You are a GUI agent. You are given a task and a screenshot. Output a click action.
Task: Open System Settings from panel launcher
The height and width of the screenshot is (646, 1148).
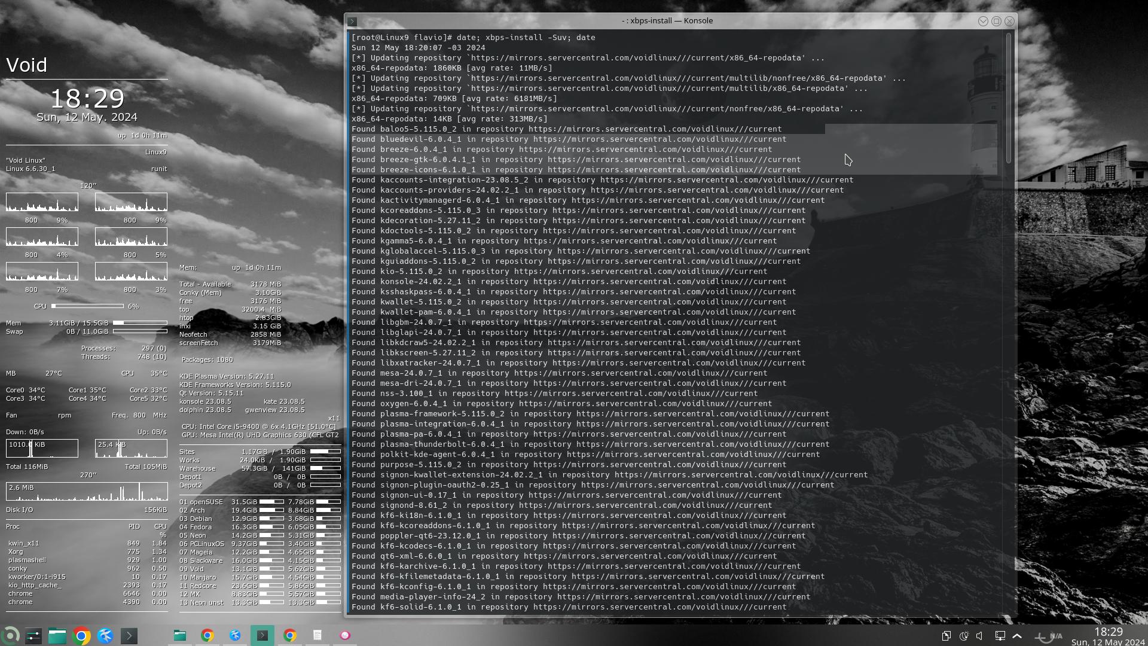pos(33,636)
